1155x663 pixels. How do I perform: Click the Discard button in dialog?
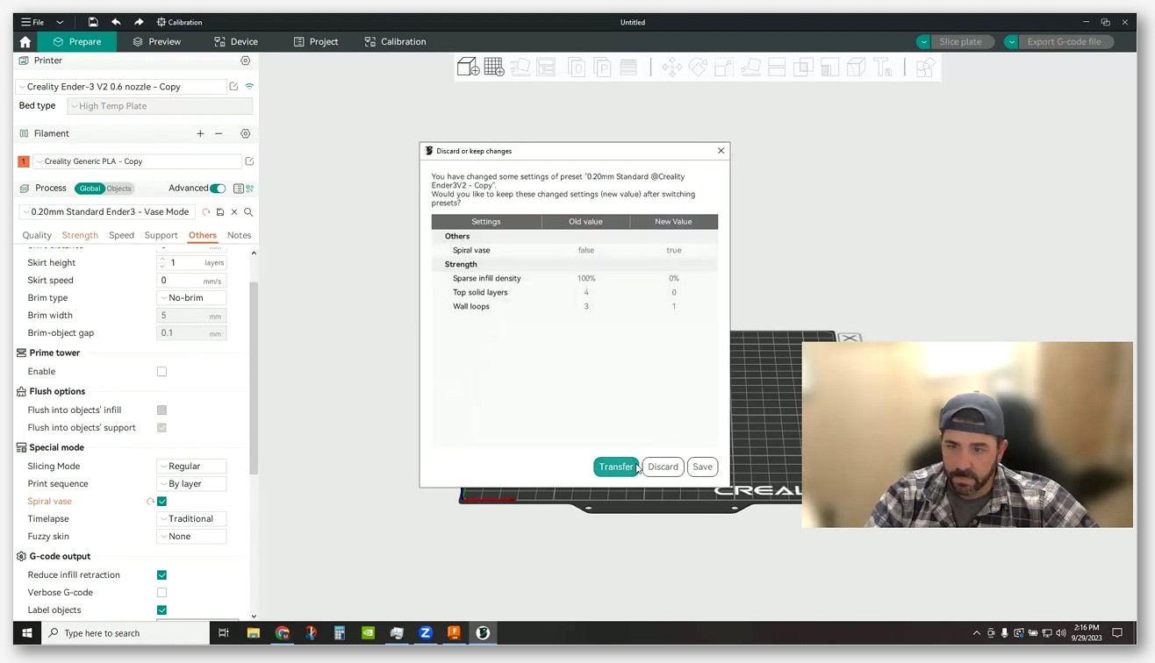663,467
